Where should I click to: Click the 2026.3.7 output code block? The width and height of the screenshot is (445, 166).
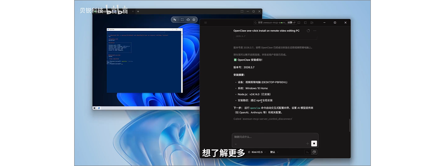275,36
